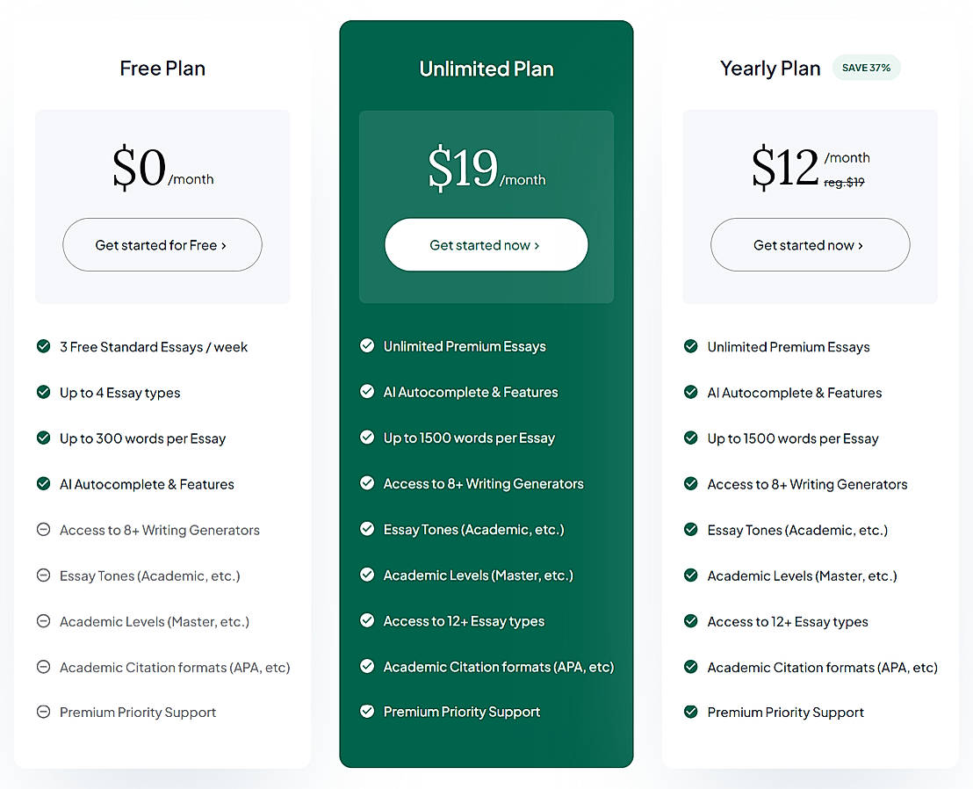Click the strikethrough reg. $19 text
The image size is (973, 789).
click(x=844, y=183)
